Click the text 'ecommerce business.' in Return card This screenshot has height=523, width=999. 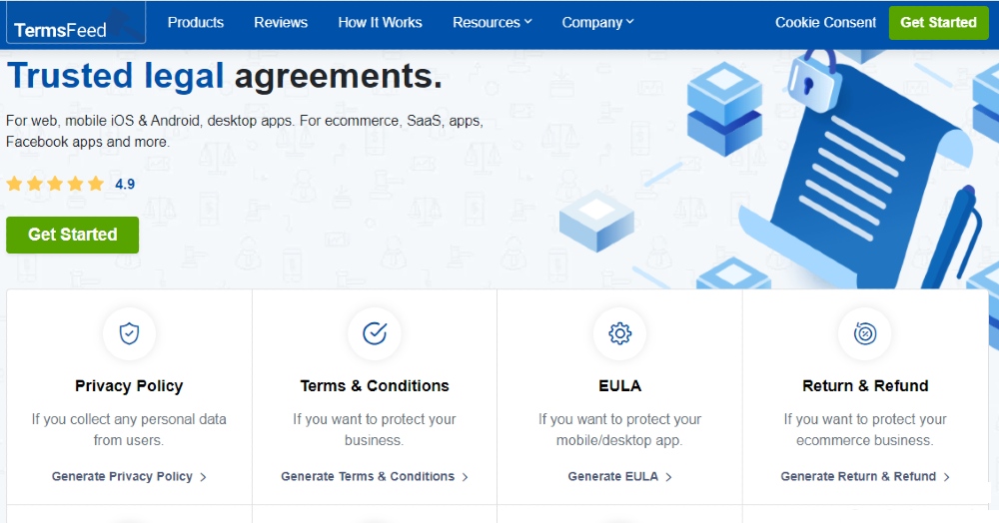(x=864, y=440)
